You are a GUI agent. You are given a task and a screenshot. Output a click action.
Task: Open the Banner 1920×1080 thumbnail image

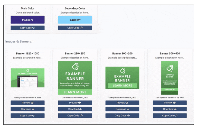click(27, 78)
